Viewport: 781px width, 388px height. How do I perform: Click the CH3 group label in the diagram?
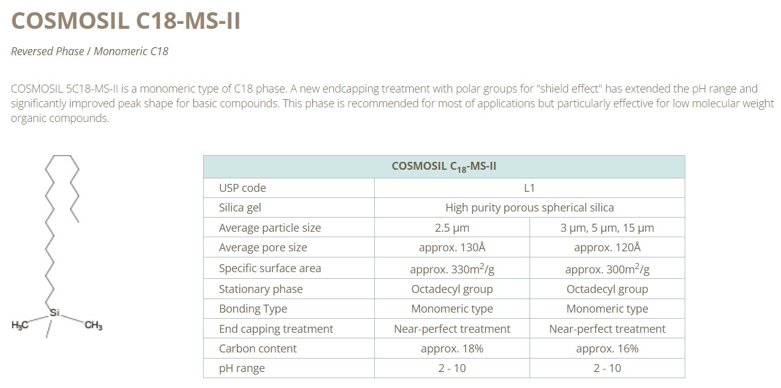(x=93, y=325)
